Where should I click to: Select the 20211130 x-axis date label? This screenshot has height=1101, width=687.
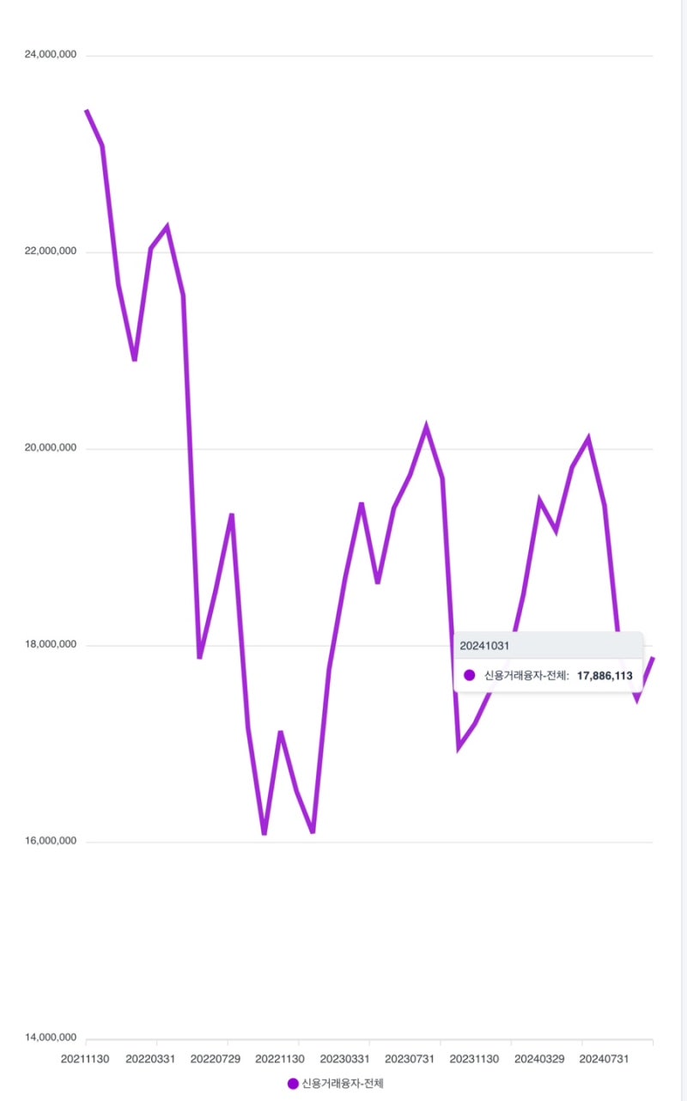[85, 1060]
